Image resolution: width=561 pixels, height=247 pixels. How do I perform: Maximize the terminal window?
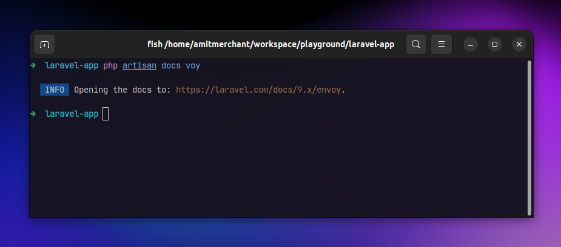[x=495, y=44]
